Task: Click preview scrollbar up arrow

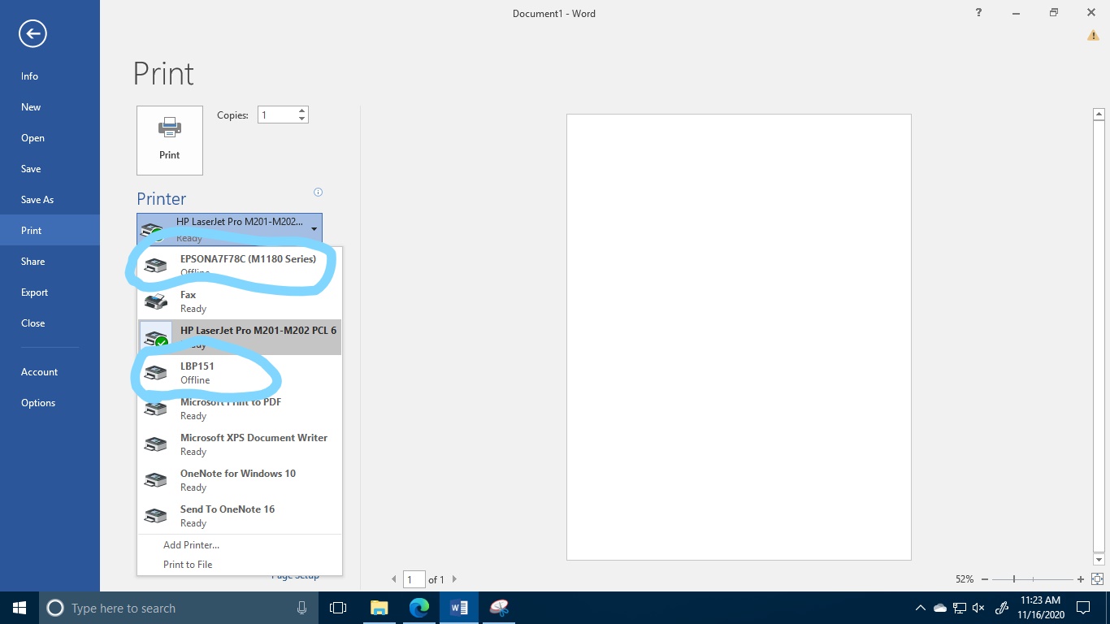Action: coord(1099,115)
